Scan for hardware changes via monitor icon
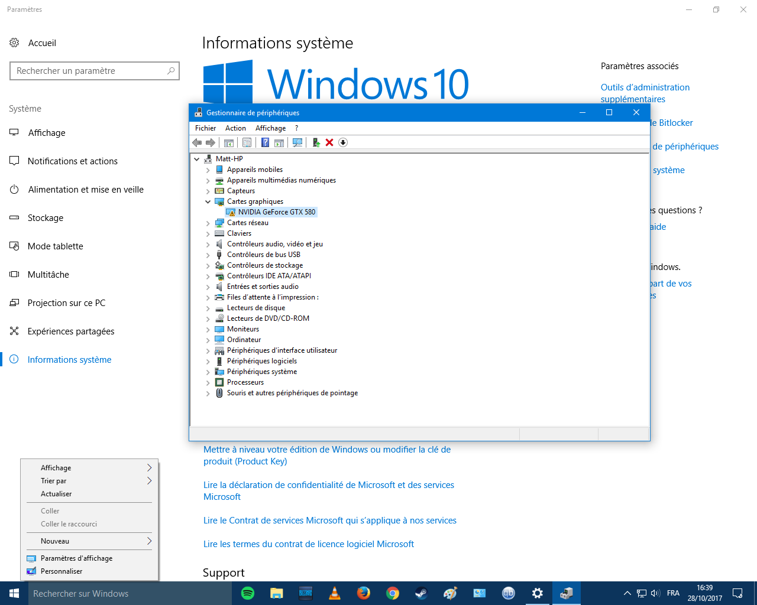 tap(297, 142)
